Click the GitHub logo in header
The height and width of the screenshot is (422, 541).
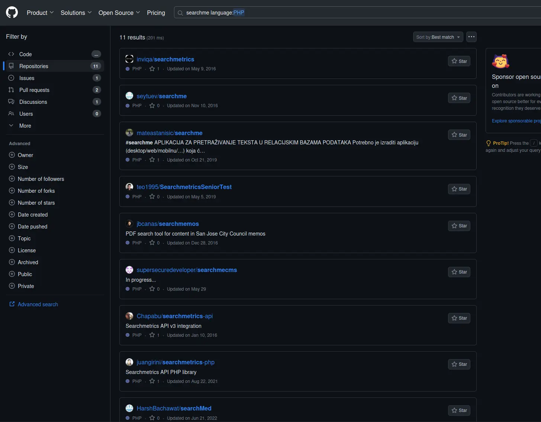tap(12, 13)
